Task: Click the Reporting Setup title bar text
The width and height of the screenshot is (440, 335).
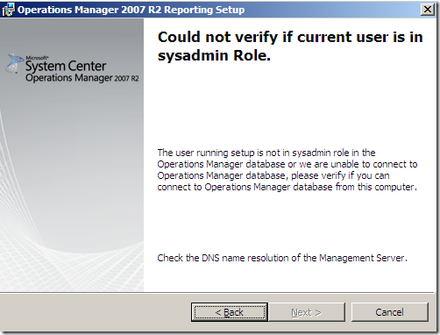Action: click(131, 10)
